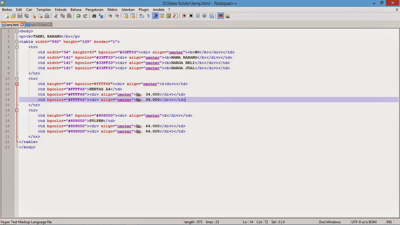The image size is (400, 225).
Task: Toggle word wrap toolbar button
Action: click(x=141, y=16)
